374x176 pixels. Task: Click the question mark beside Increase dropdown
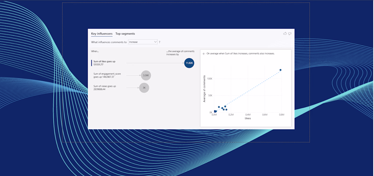[159, 42]
